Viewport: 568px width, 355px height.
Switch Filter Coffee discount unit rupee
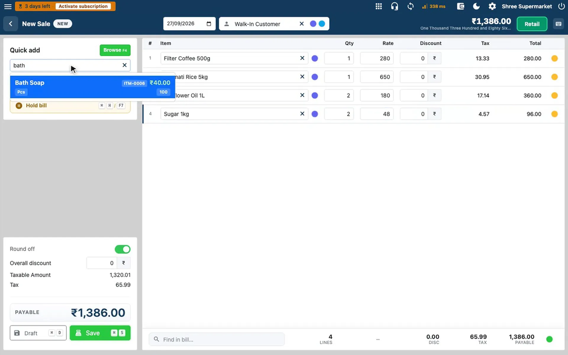(x=434, y=58)
